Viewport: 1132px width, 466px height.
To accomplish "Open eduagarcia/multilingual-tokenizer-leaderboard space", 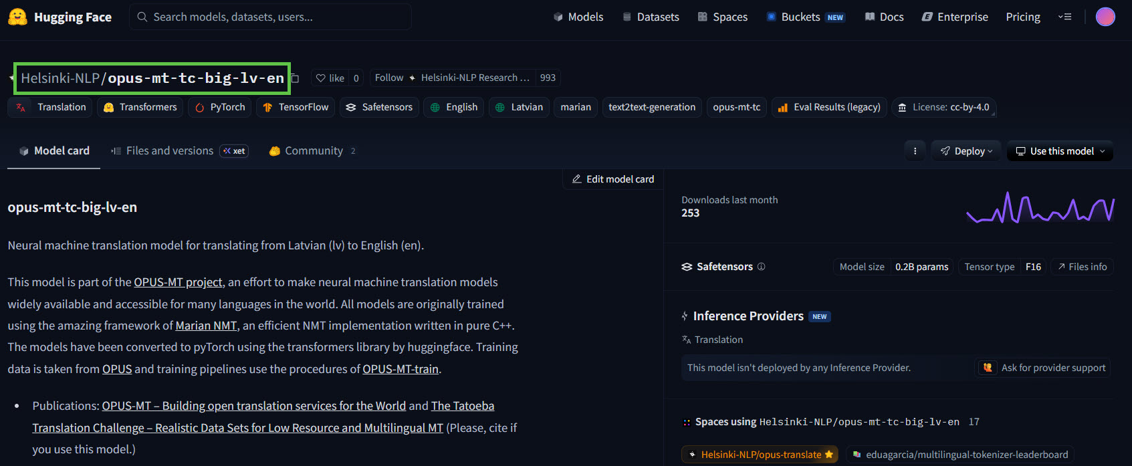I will tap(959, 455).
